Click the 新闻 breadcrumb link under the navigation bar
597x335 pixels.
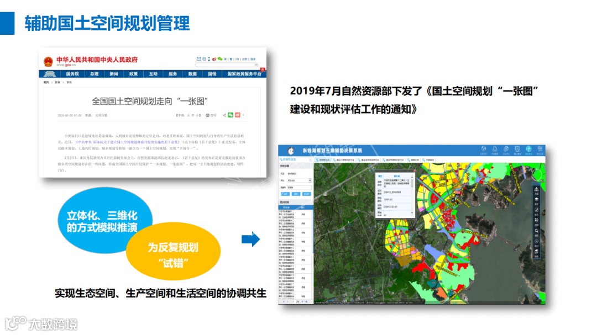tap(57, 82)
